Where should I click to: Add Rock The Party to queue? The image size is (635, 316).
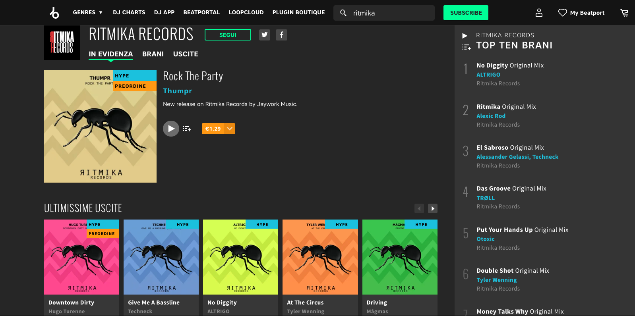187,129
